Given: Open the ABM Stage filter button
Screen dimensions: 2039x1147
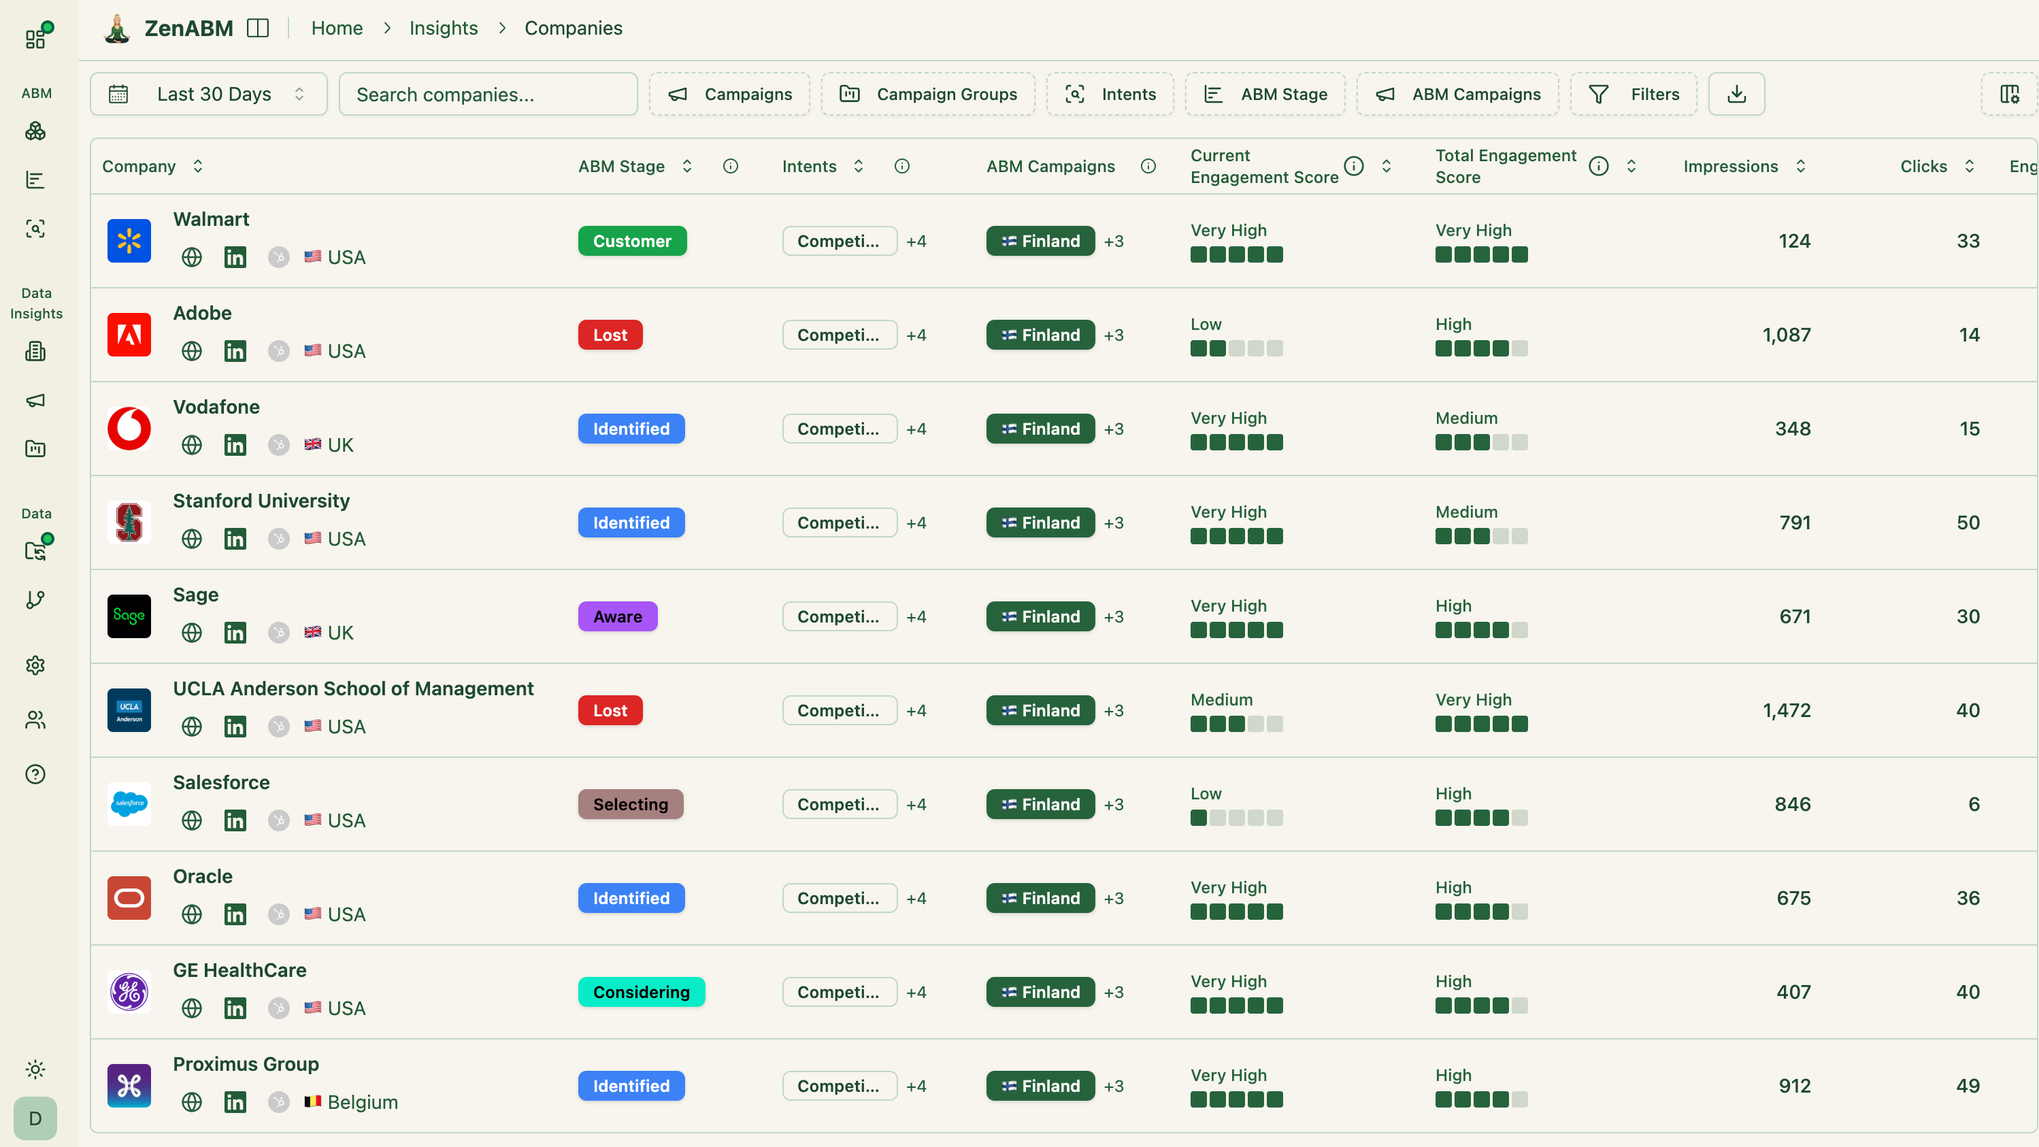Looking at the screenshot, I should pos(1265,94).
